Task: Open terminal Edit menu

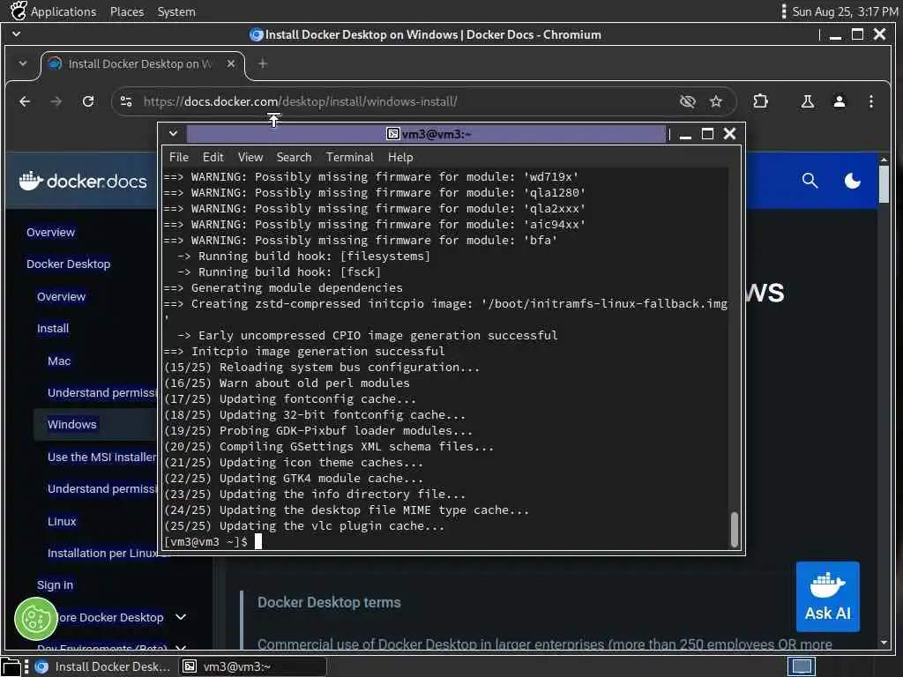Action: click(x=213, y=157)
